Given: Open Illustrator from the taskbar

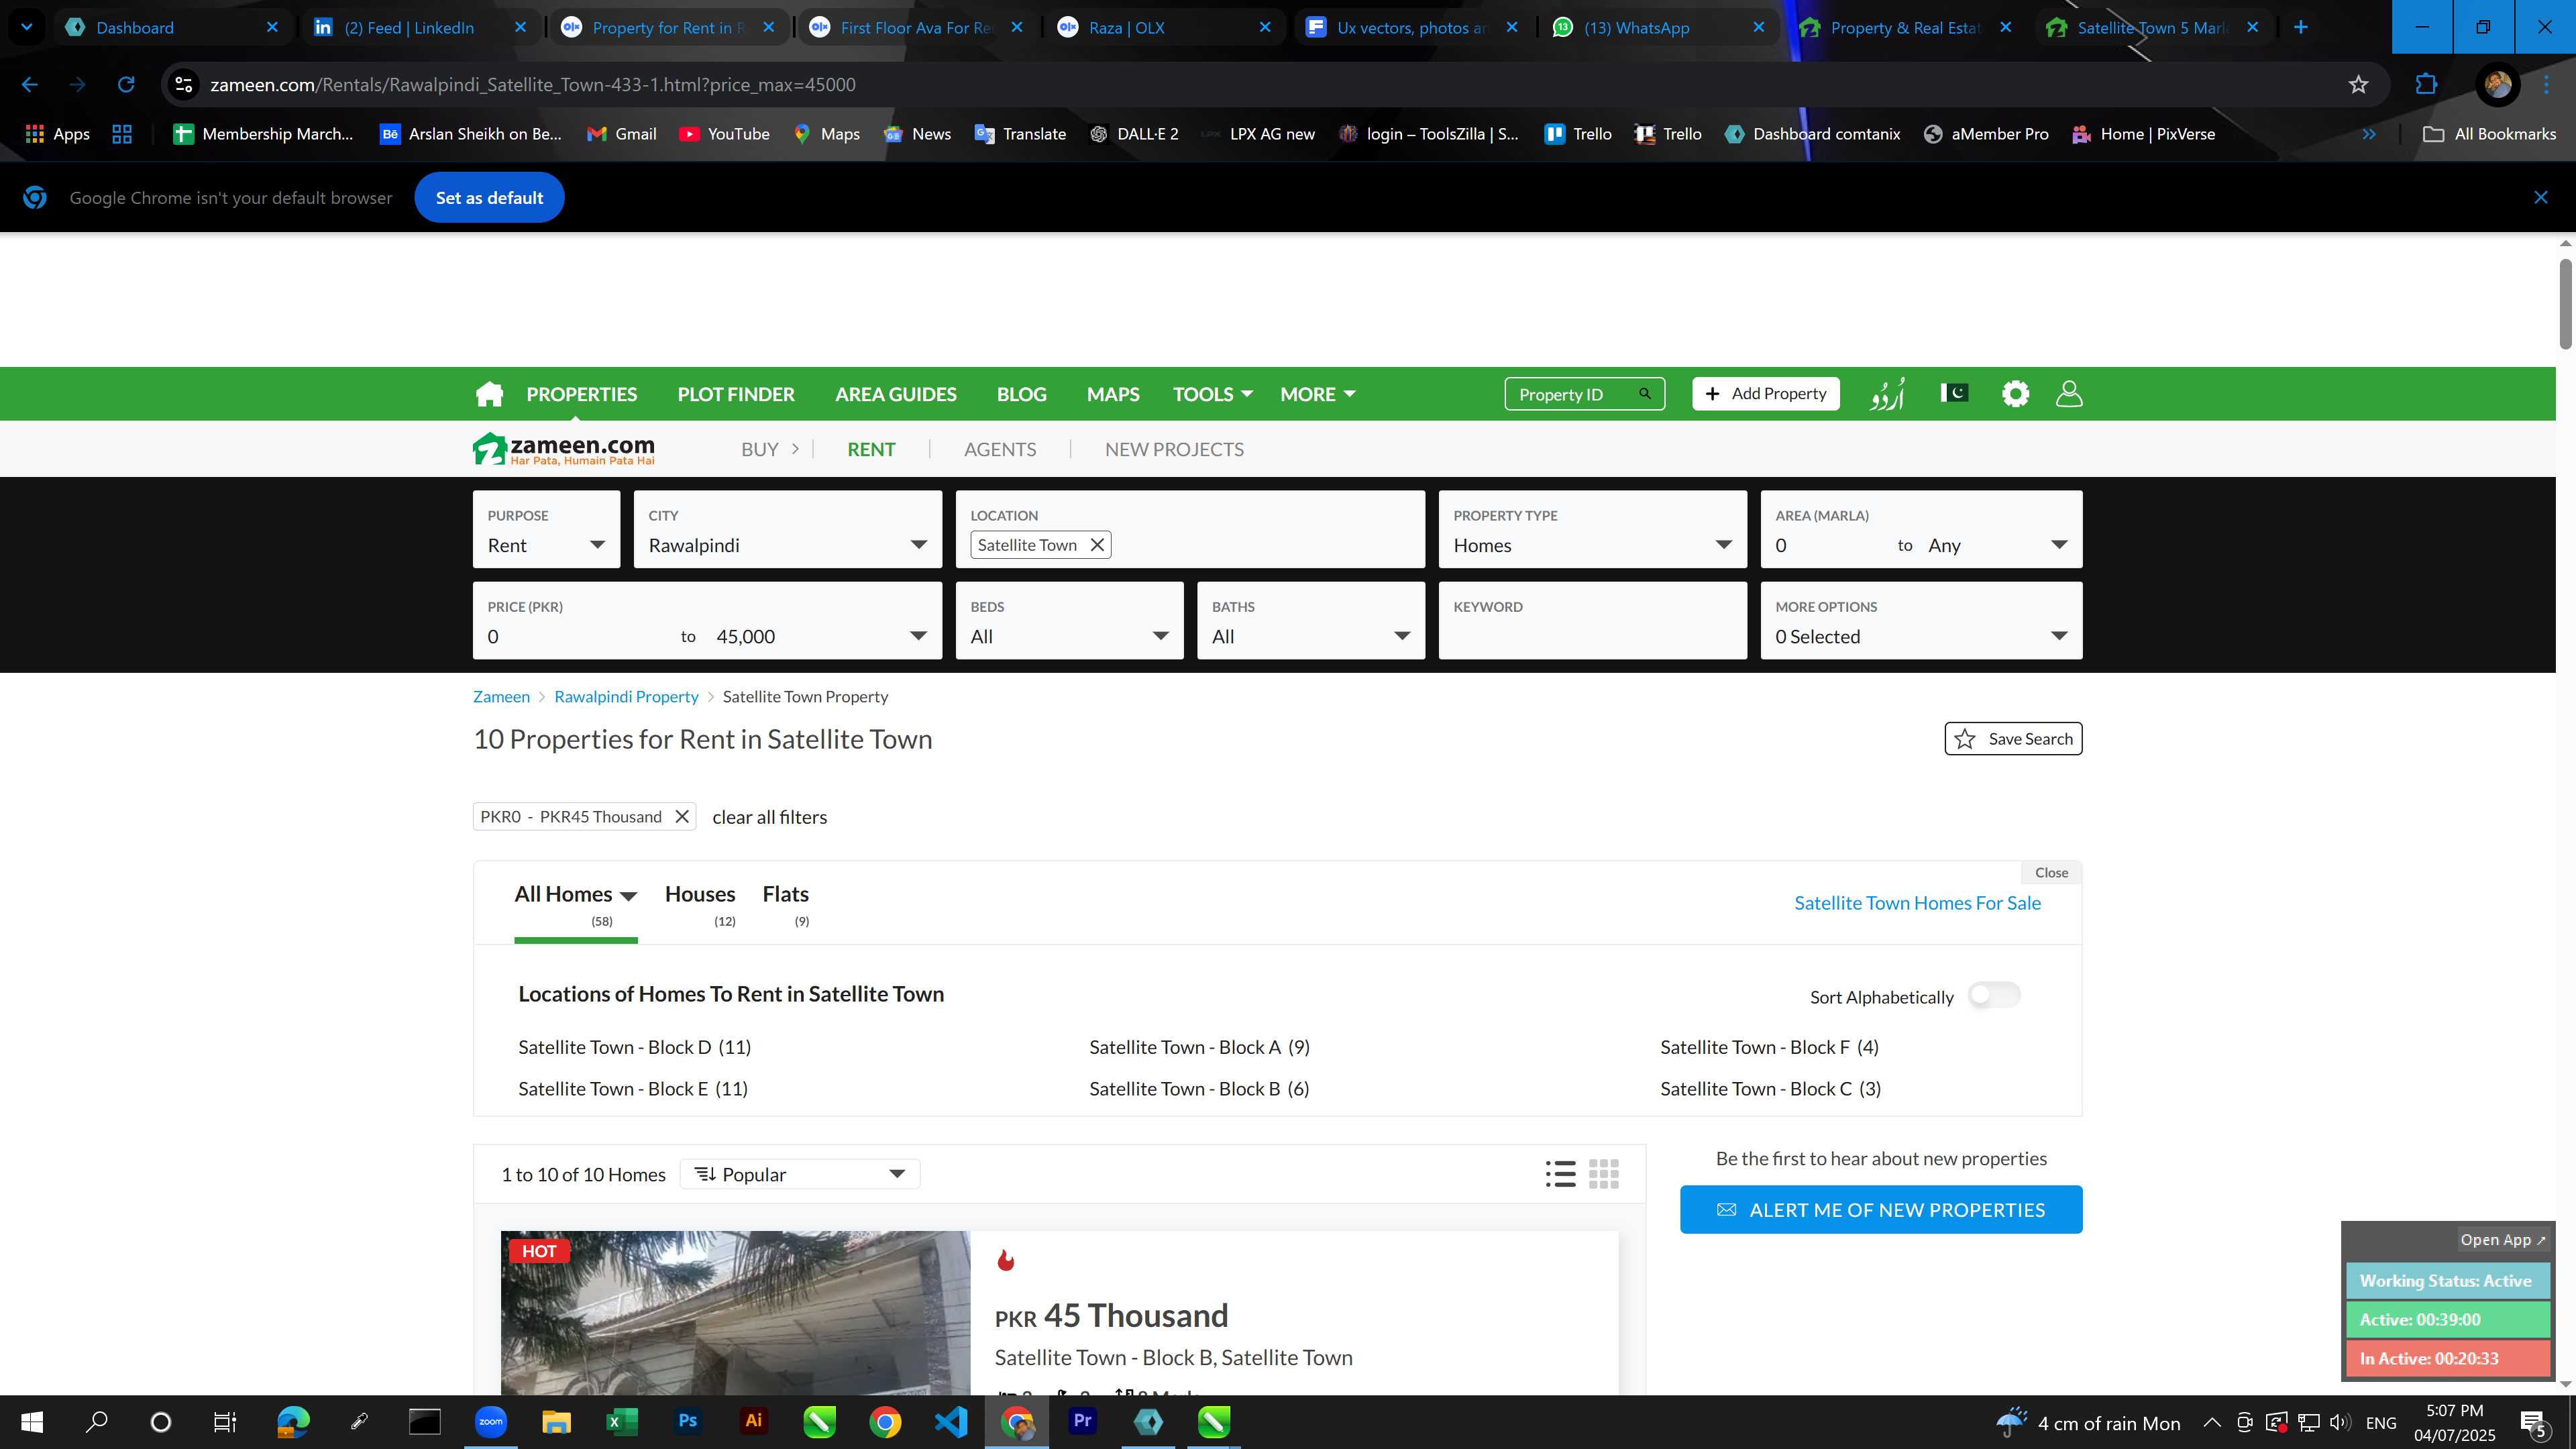Looking at the screenshot, I should coord(754,1421).
